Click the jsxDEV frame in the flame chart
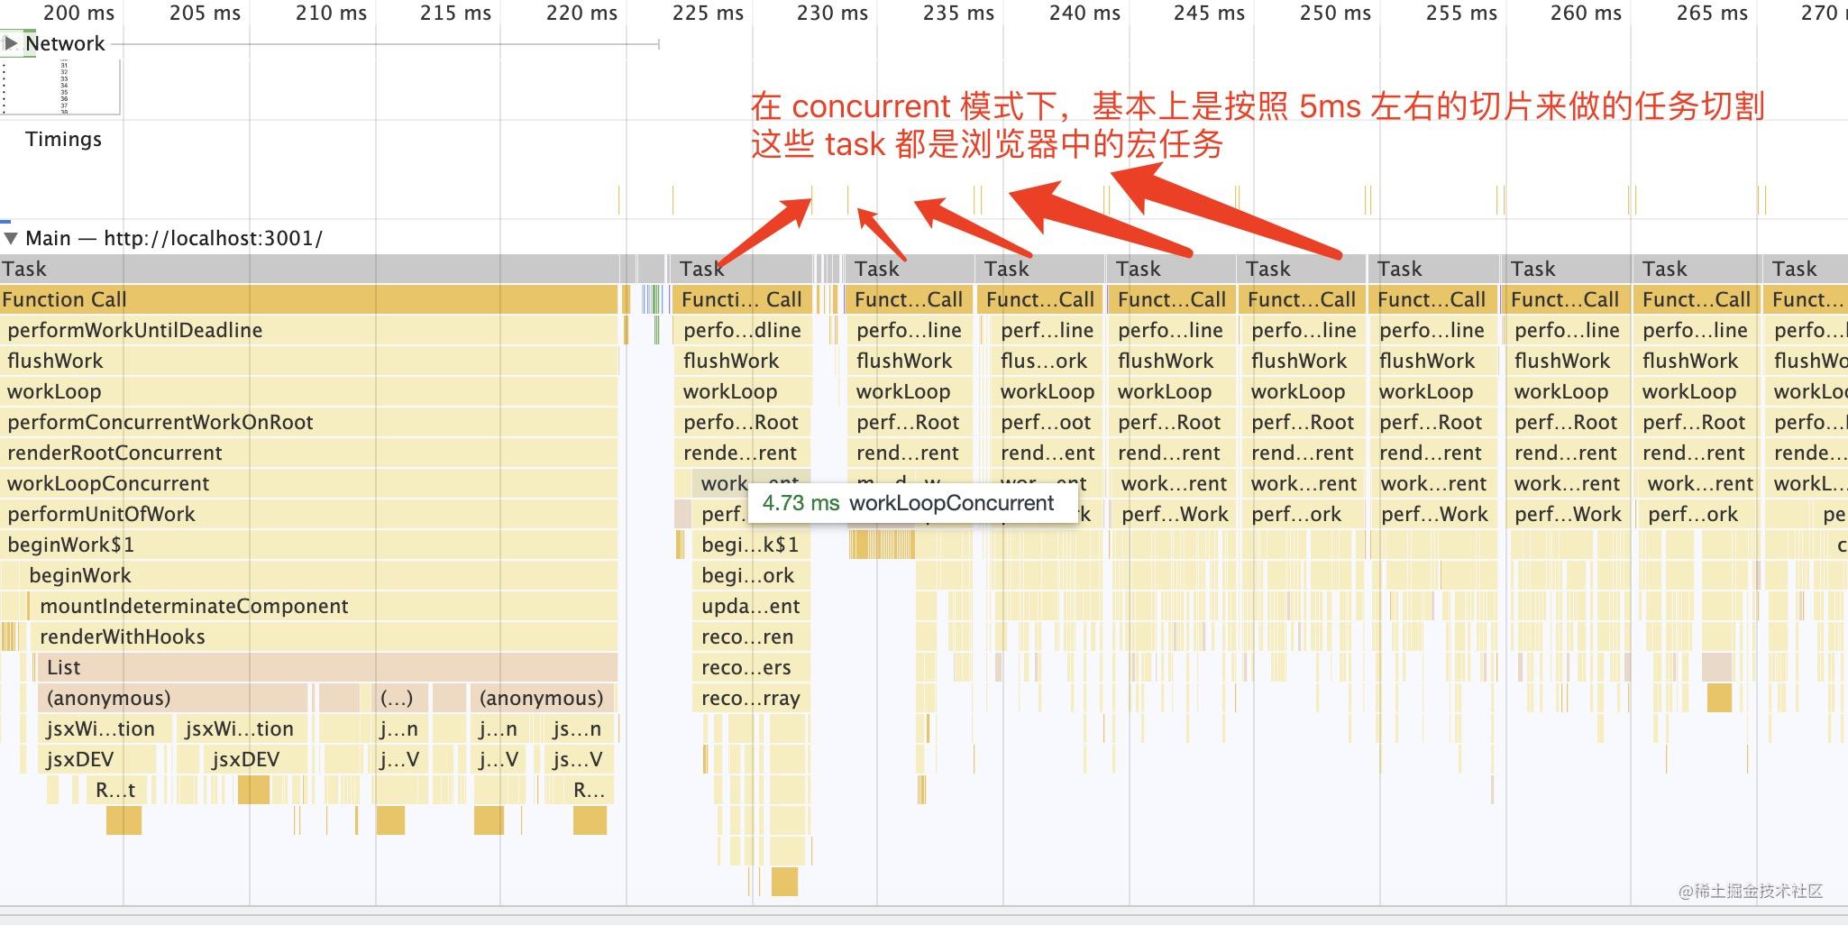 [81, 759]
